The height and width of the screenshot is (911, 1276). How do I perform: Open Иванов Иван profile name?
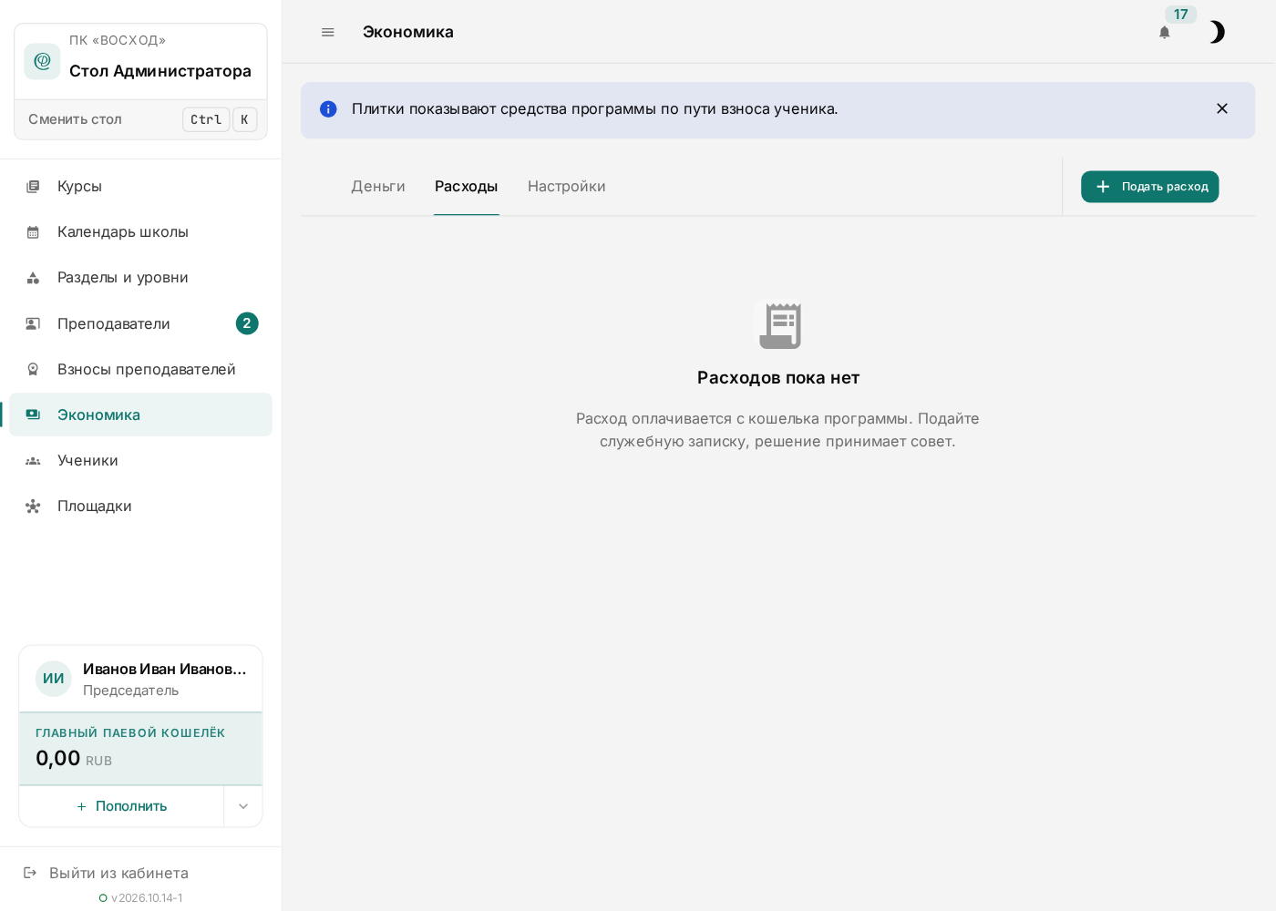point(165,669)
